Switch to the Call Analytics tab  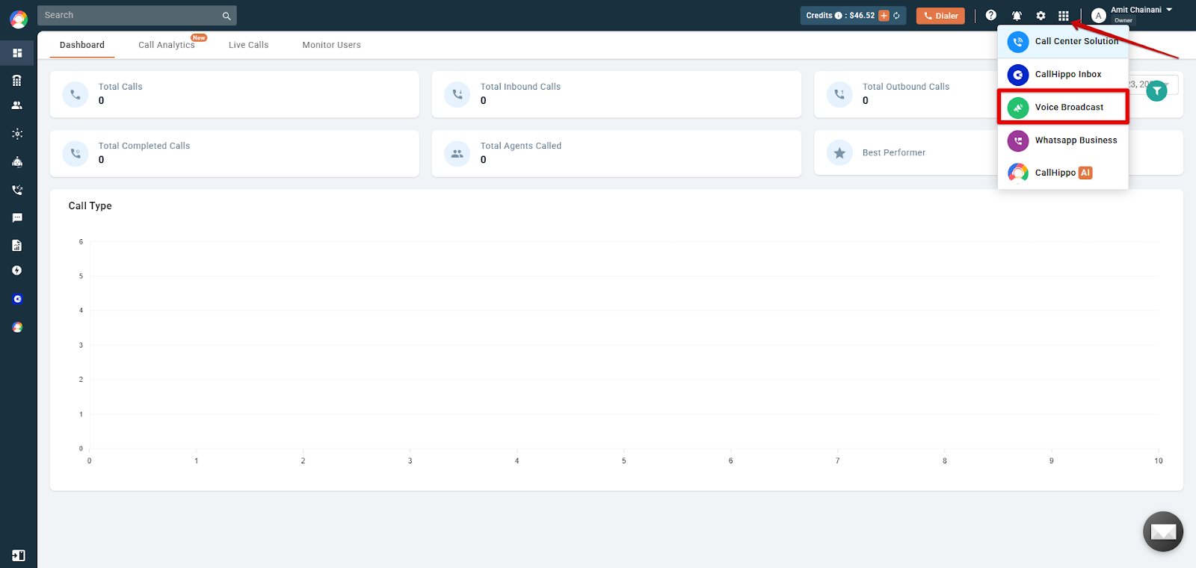pyautogui.click(x=167, y=45)
